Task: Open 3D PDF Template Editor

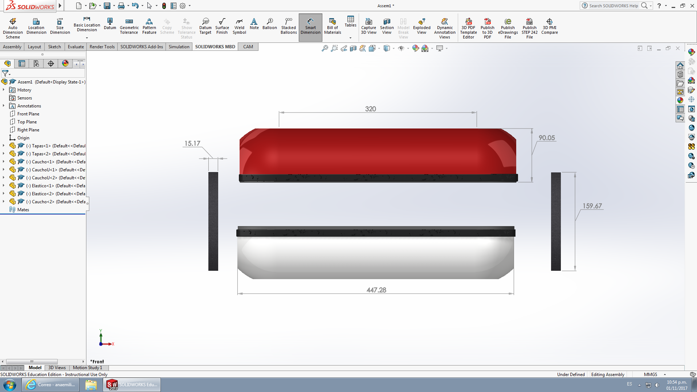Action: pyautogui.click(x=468, y=28)
